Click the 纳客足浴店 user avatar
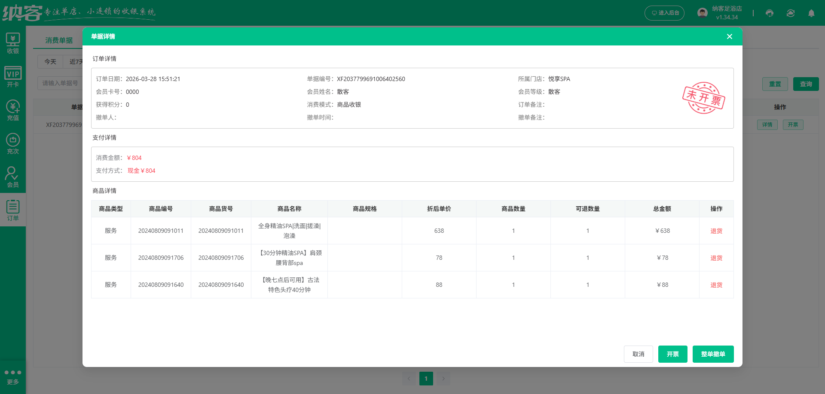This screenshot has width=825, height=394. point(702,12)
